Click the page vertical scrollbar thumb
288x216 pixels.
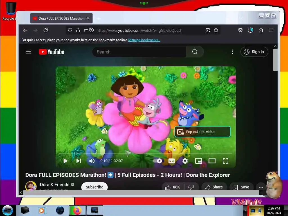[275, 60]
